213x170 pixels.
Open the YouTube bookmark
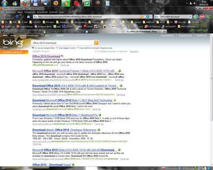180,22
